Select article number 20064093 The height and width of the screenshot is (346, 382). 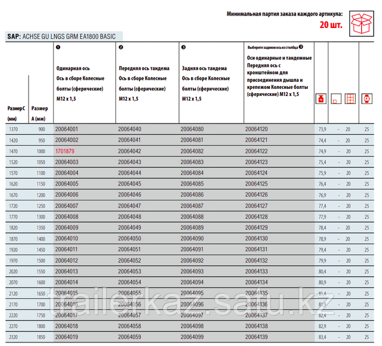click(192, 271)
